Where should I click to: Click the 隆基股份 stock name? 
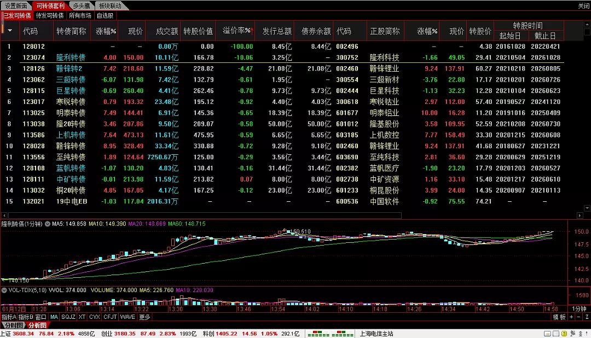click(x=384, y=124)
